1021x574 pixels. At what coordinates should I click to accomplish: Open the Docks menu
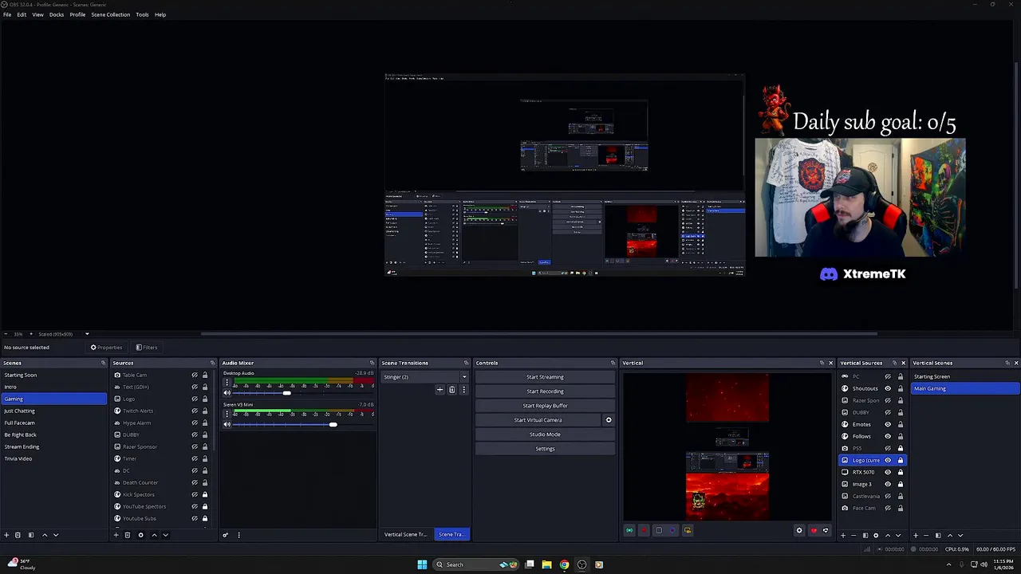coord(57,14)
